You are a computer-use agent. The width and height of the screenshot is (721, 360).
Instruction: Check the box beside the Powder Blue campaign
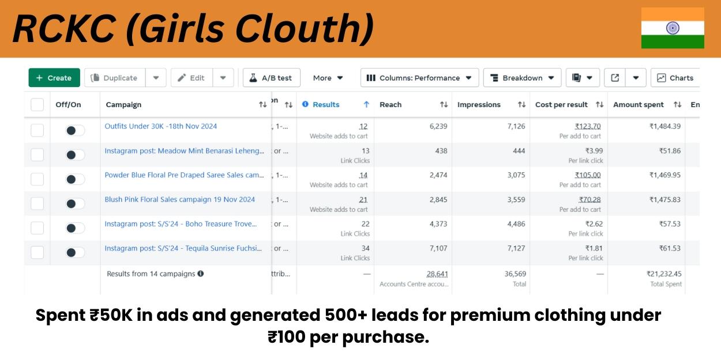37,179
